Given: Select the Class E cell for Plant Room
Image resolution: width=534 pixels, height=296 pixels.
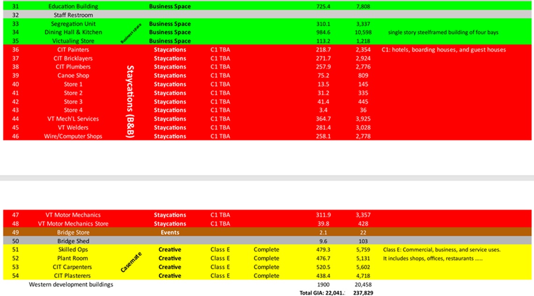Looking at the screenshot, I should (x=220, y=259).
